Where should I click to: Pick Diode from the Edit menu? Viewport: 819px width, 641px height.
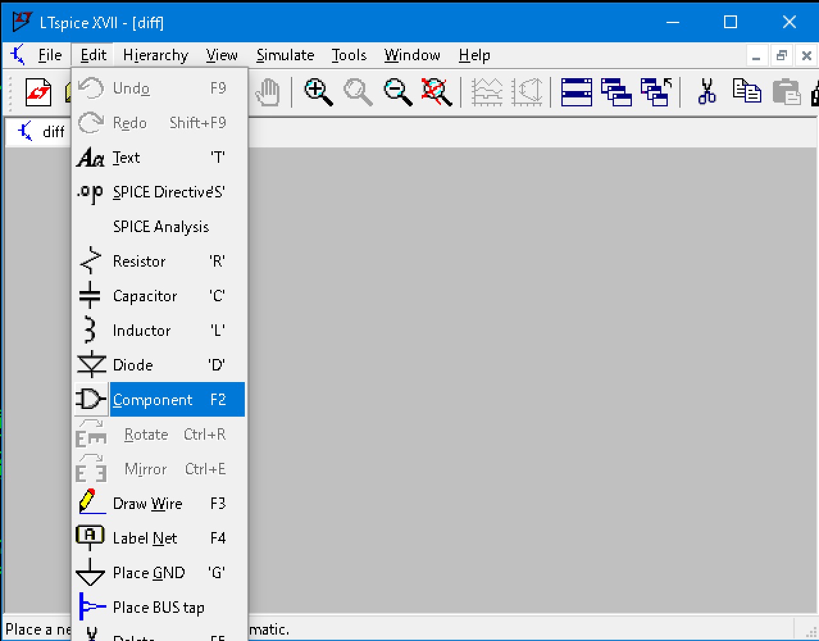[x=160, y=365]
